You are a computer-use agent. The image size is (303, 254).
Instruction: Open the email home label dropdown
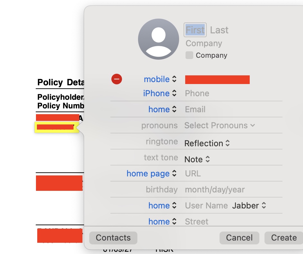162,109
